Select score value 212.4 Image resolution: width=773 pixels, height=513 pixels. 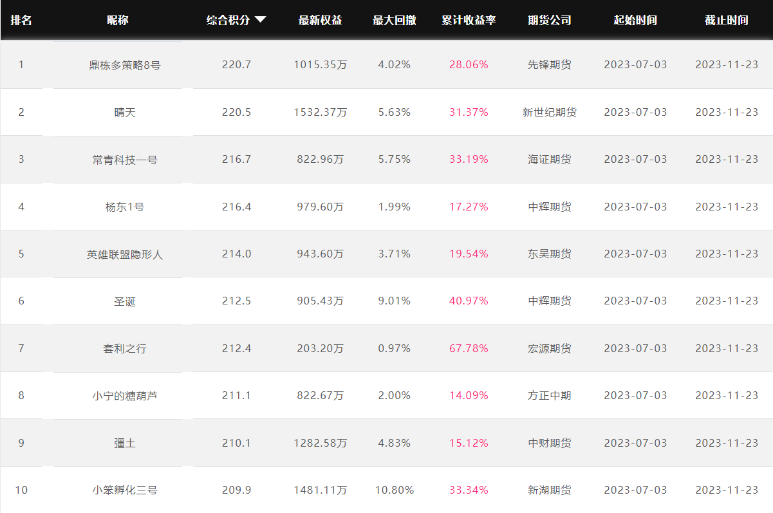236,348
